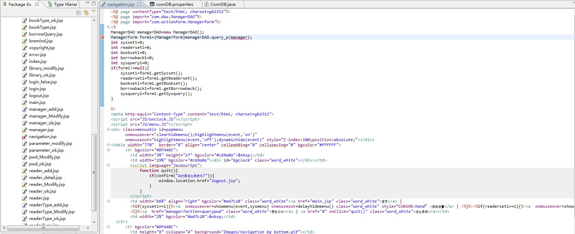This screenshot has width=575, height=234.
Task: Click the bookType_ok.jsp file icon
Action: [25, 20]
